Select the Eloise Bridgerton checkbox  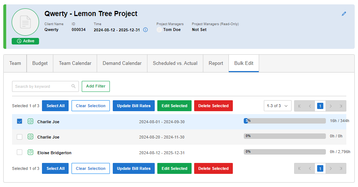coord(20,152)
